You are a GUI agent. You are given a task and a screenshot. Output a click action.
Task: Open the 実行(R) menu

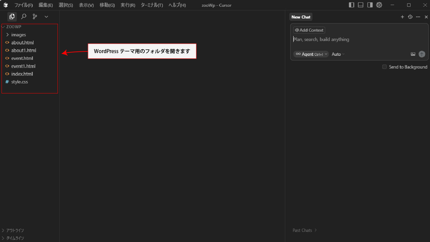tap(128, 5)
